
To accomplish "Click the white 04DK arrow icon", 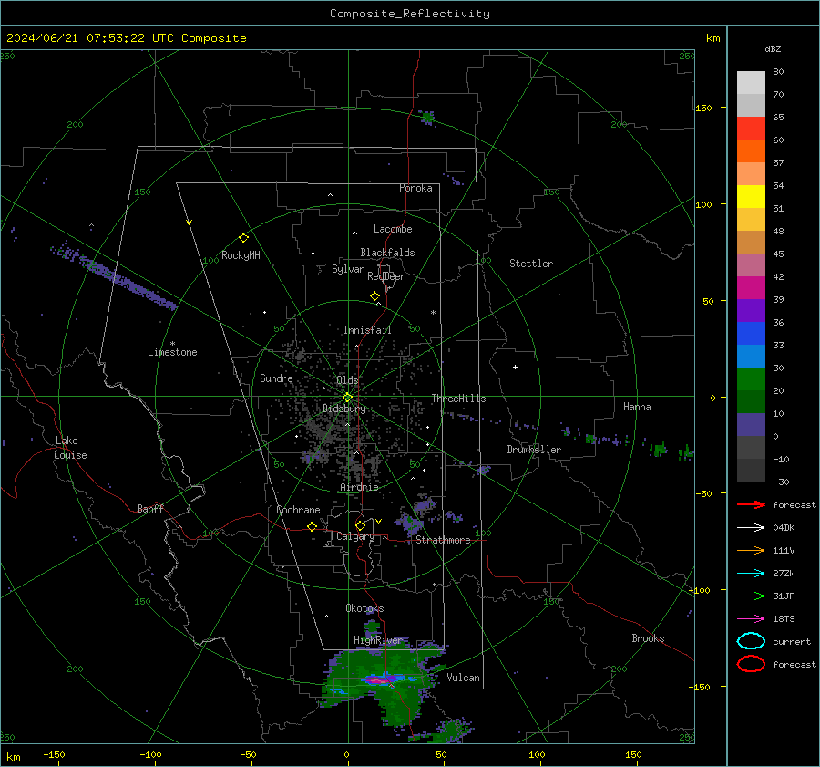I will (x=751, y=527).
